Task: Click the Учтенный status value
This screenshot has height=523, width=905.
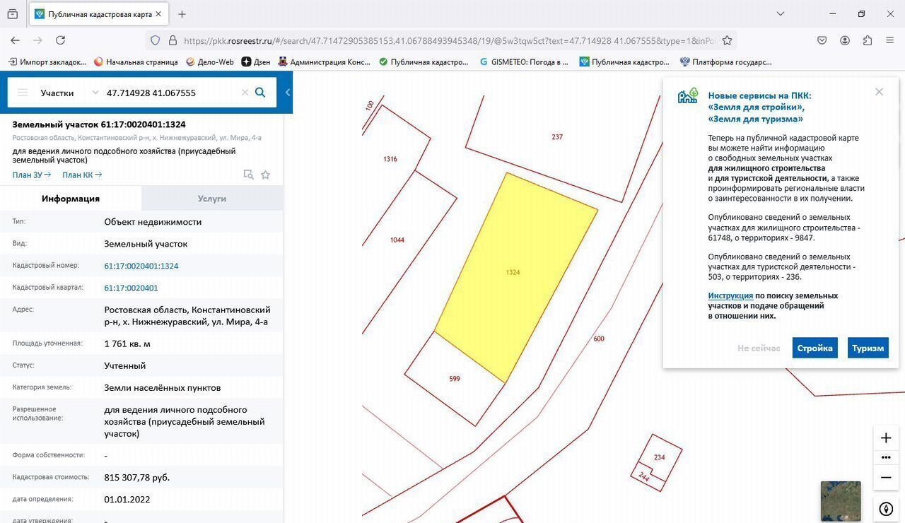Action: point(125,366)
